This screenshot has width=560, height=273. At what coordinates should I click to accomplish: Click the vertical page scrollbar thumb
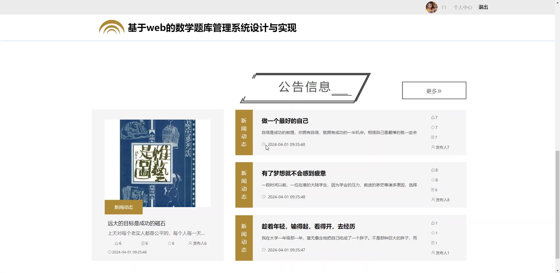(x=557, y=204)
